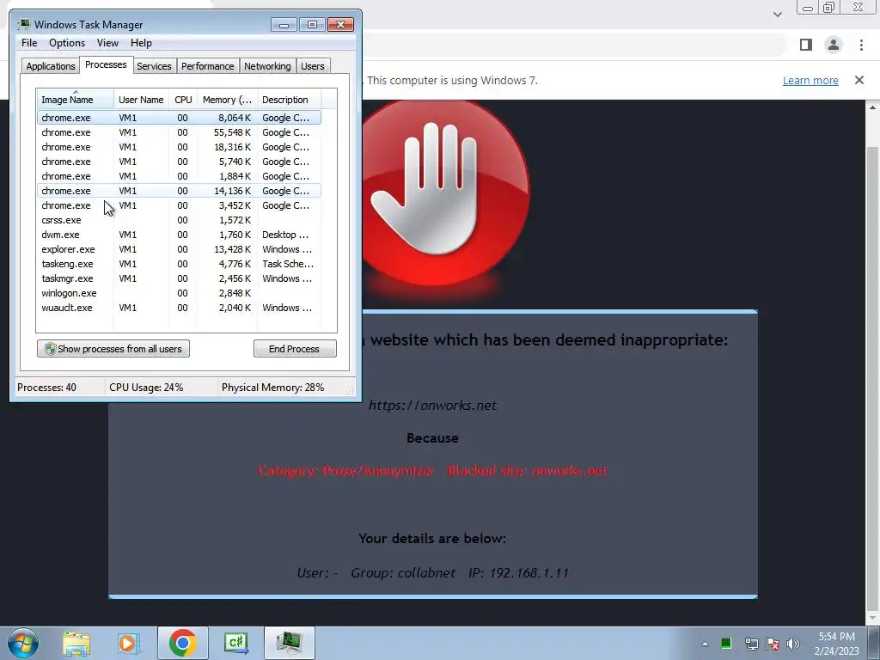Click the scrollbar up arrow in Chrome
The height and width of the screenshot is (660, 880).
873,107
